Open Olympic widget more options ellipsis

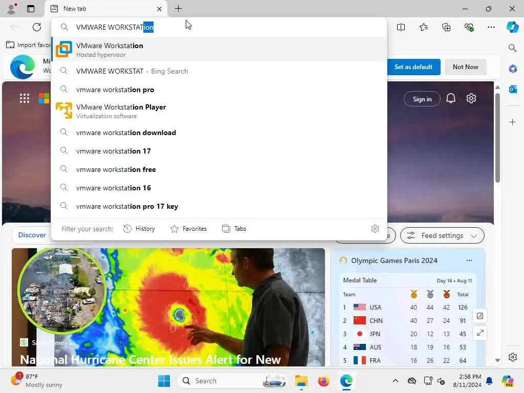tap(469, 260)
